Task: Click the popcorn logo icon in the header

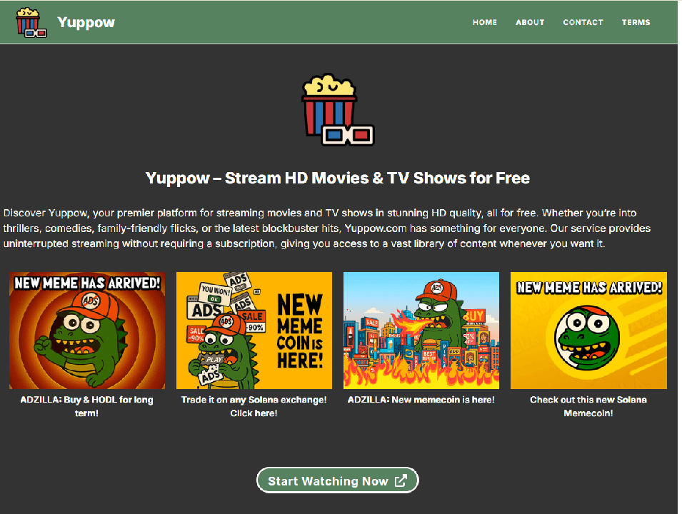Action: pos(31,22)
